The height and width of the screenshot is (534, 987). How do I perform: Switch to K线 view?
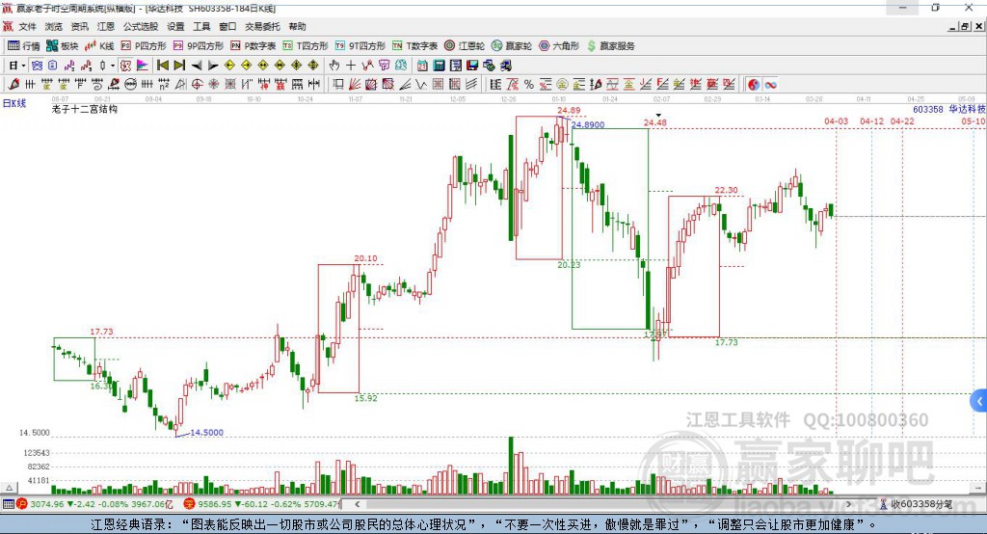[99, 46]
